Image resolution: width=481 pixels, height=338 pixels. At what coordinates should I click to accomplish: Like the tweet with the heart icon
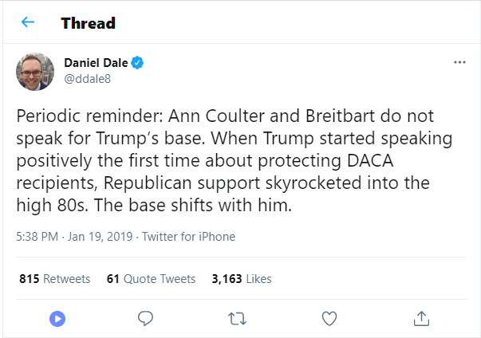click(329, 318)
